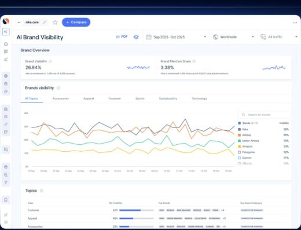The height and width of the screenshot is (230, 301).
Task: Open the sidebar icon directly above the funnel icon
Action: coord(6,175)
